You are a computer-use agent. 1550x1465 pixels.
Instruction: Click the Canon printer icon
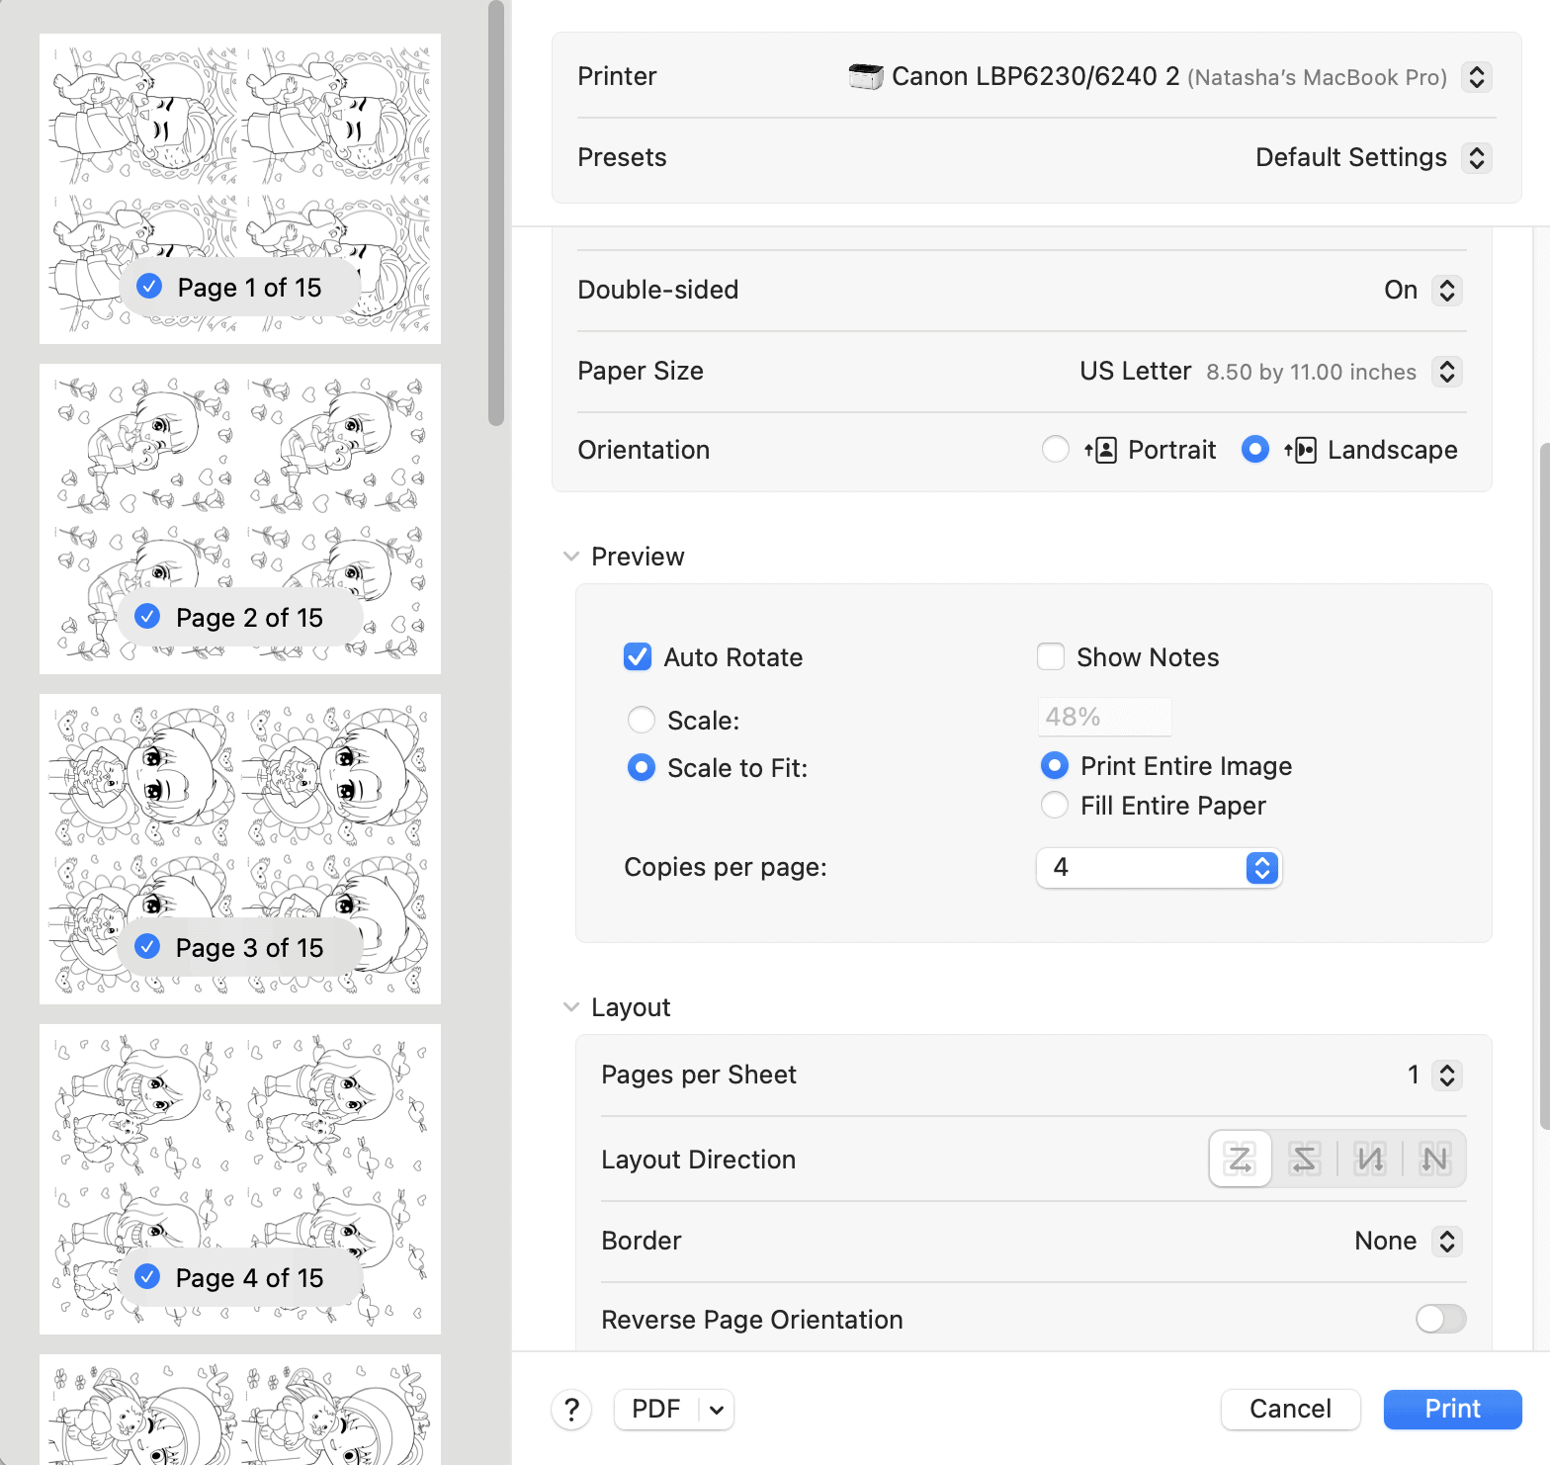[x=866, y=76]
